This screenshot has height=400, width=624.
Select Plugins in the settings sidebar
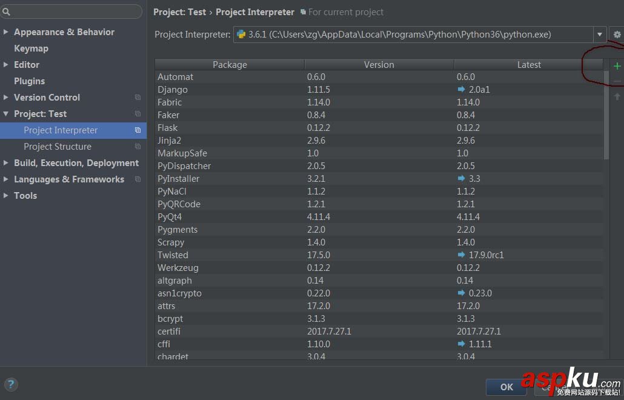click(x=28, y=81)
